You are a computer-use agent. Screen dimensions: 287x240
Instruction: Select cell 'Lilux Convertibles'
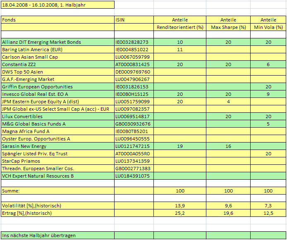coord(57,116)
